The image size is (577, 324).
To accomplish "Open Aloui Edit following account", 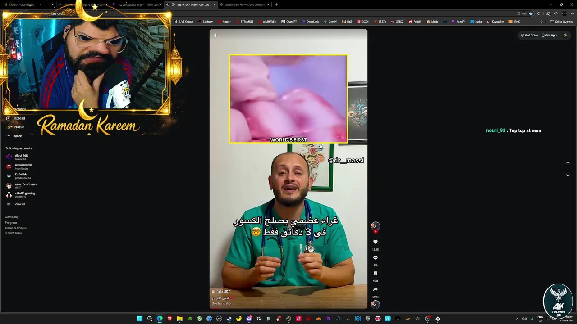I will point(18,157).
